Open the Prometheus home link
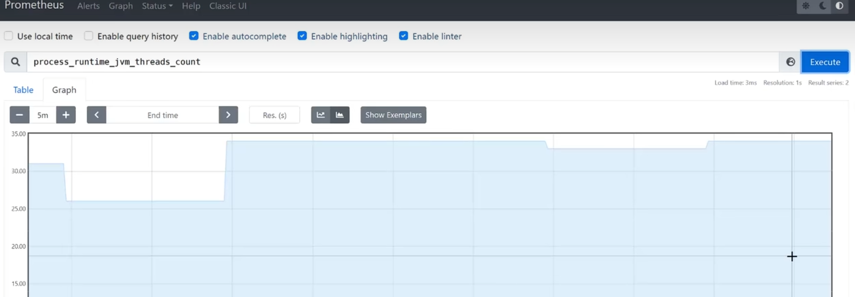The image size is (855, 297). click(x=34, y=5)
